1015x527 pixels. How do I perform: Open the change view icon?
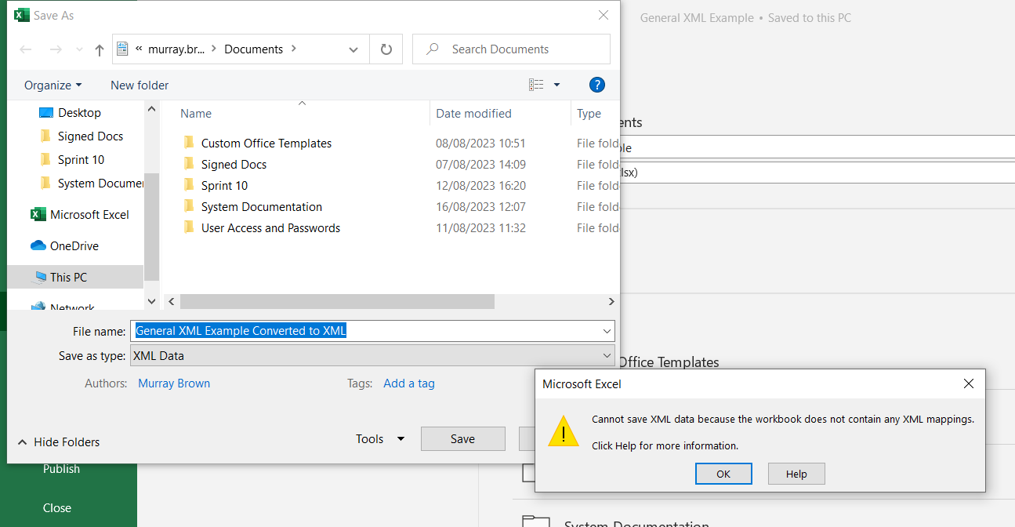click(537, 85)
